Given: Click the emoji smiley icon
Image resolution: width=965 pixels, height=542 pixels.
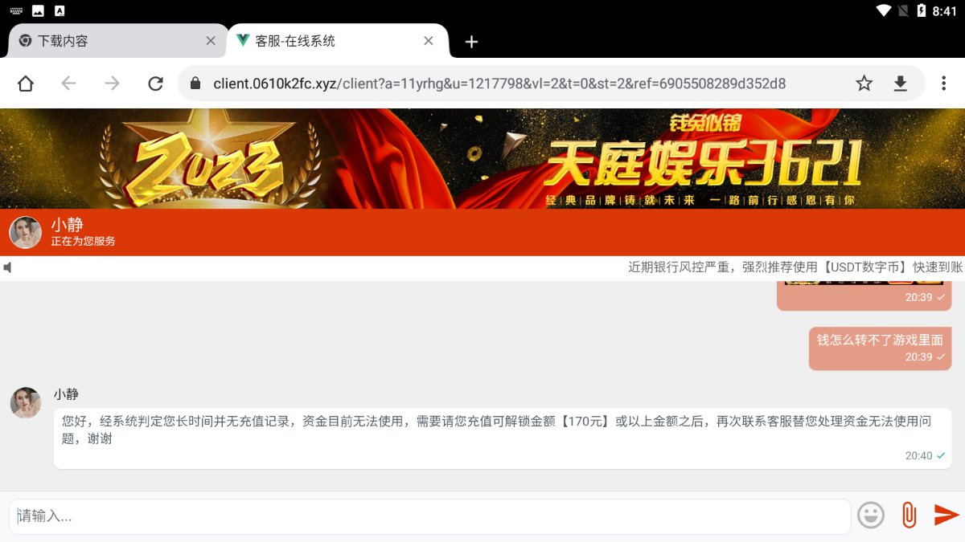Looking at the screenshot, I should coord(871,515).
